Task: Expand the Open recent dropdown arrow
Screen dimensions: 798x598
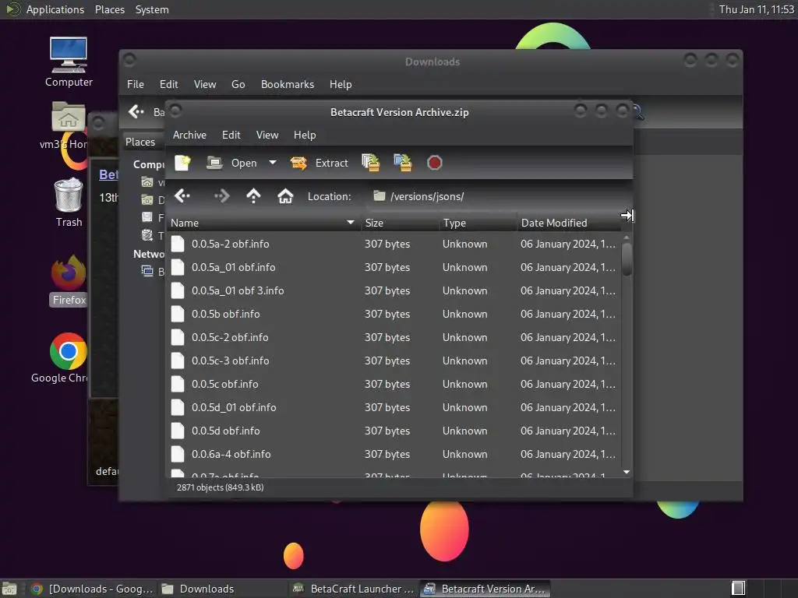Action: tap(273, 163)
